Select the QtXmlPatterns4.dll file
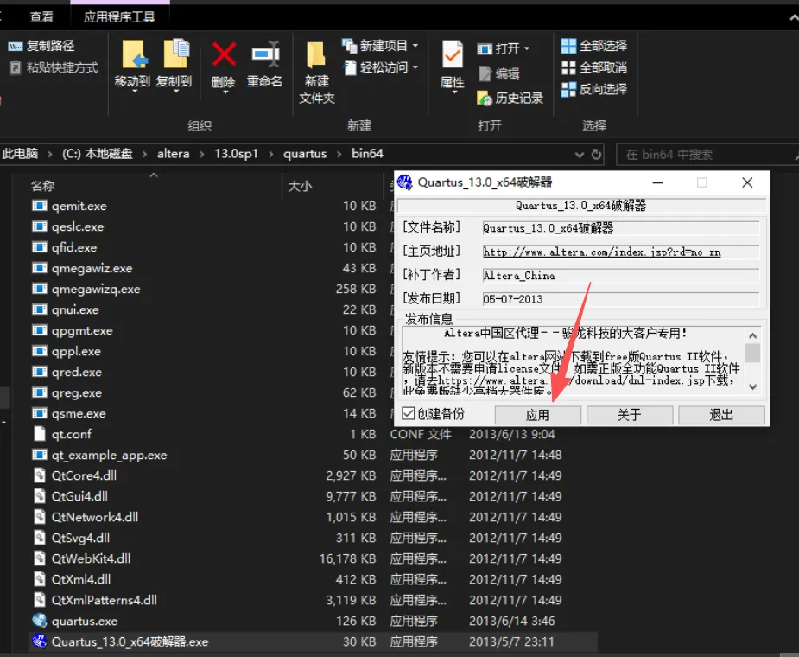 click(104, 600)
